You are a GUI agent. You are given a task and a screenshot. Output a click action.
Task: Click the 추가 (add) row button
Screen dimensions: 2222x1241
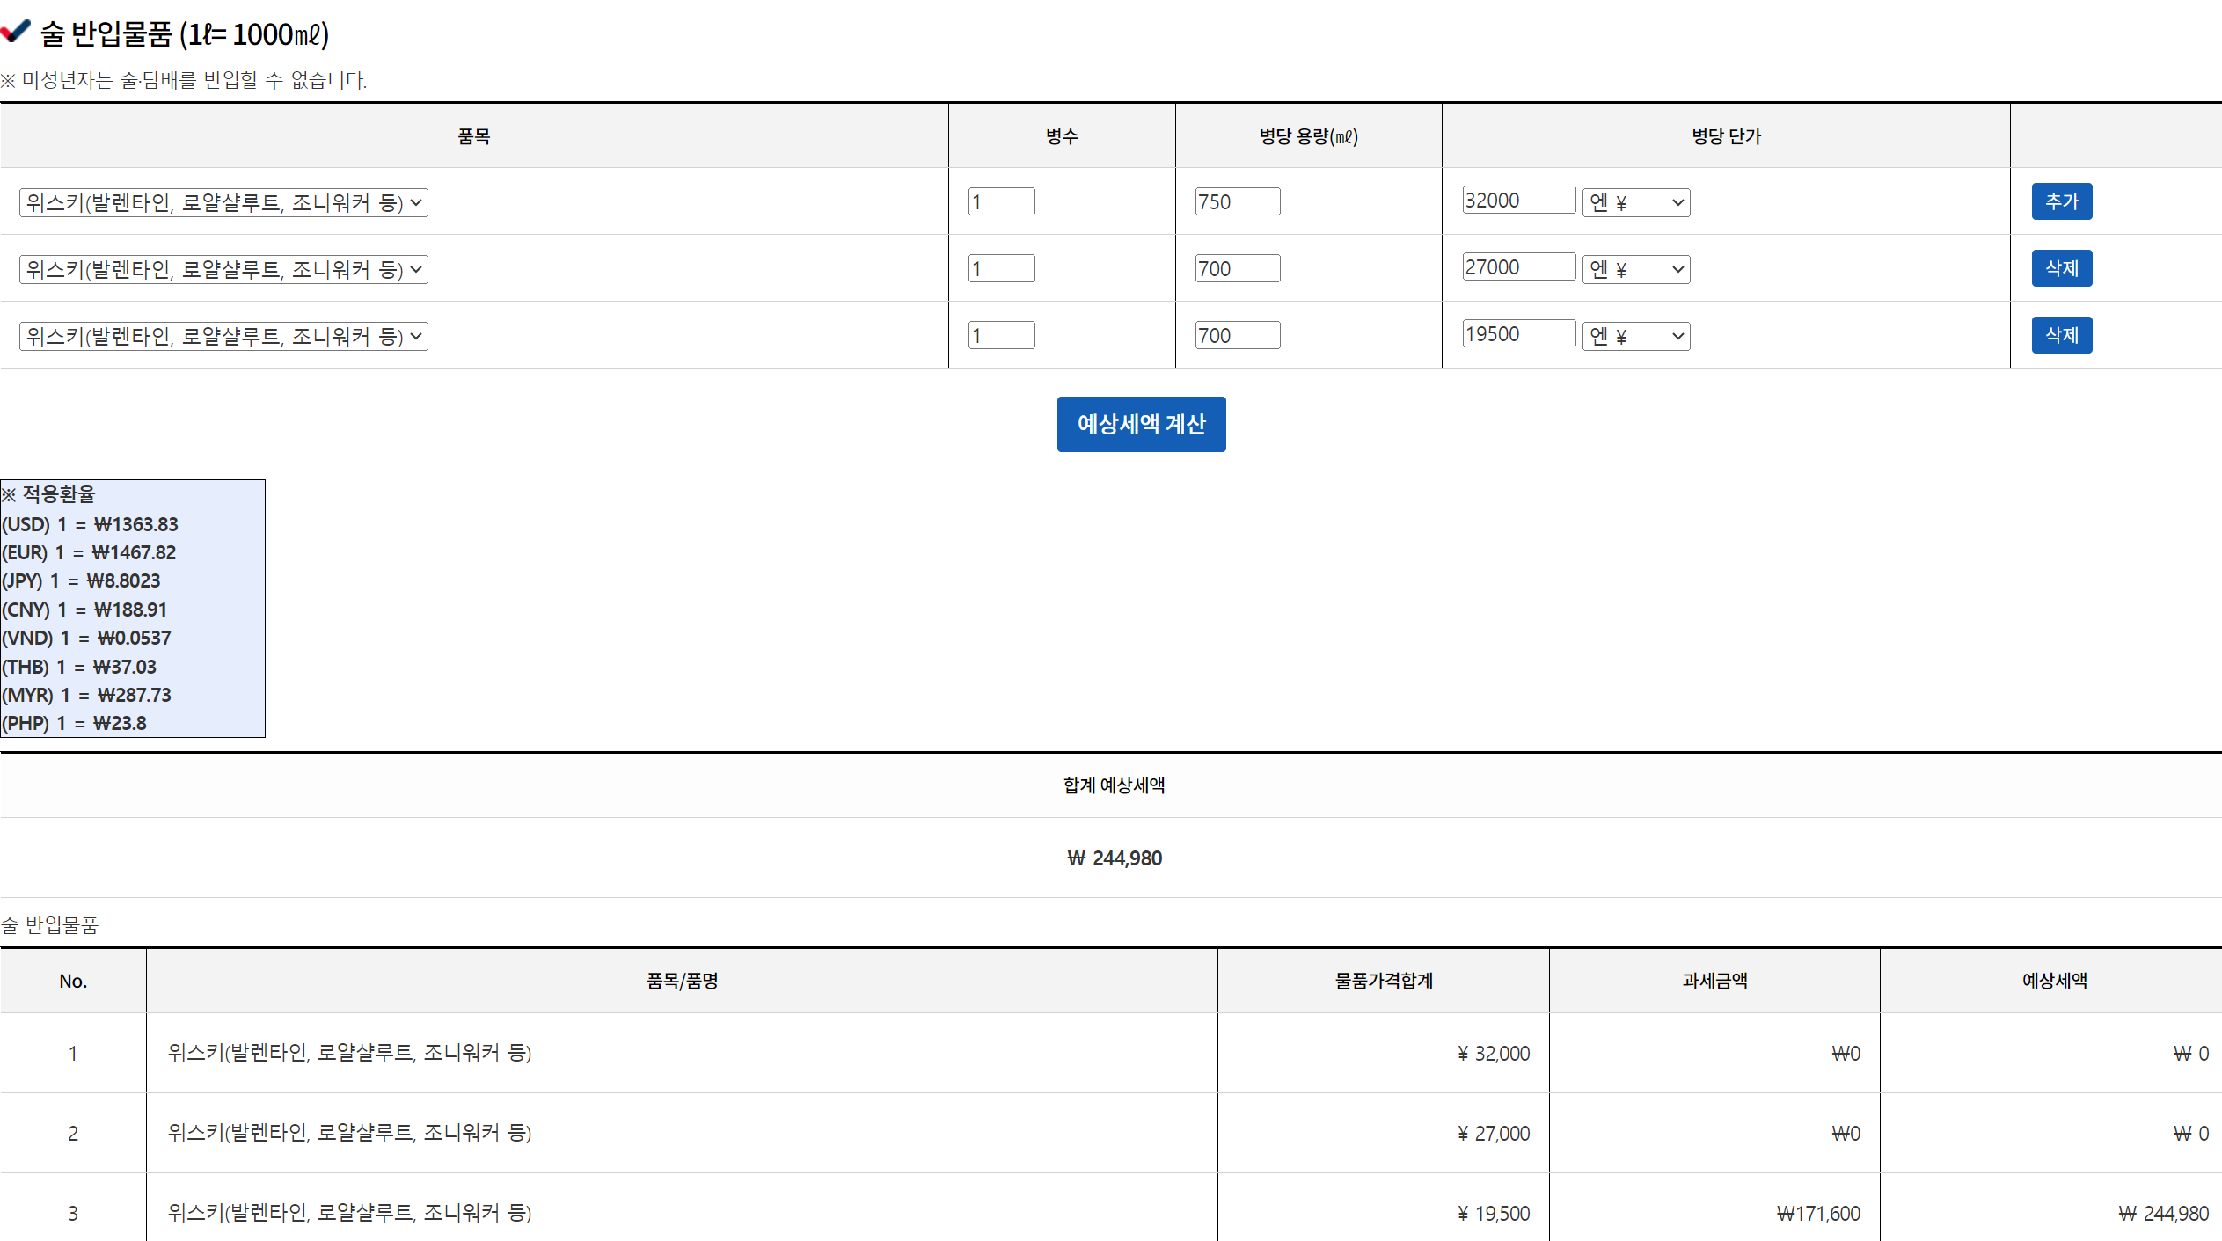point(2061,201)
